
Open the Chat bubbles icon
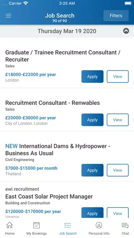coord(125,226)
